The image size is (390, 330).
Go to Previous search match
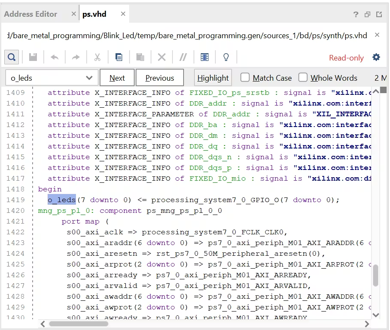point(160,78)
